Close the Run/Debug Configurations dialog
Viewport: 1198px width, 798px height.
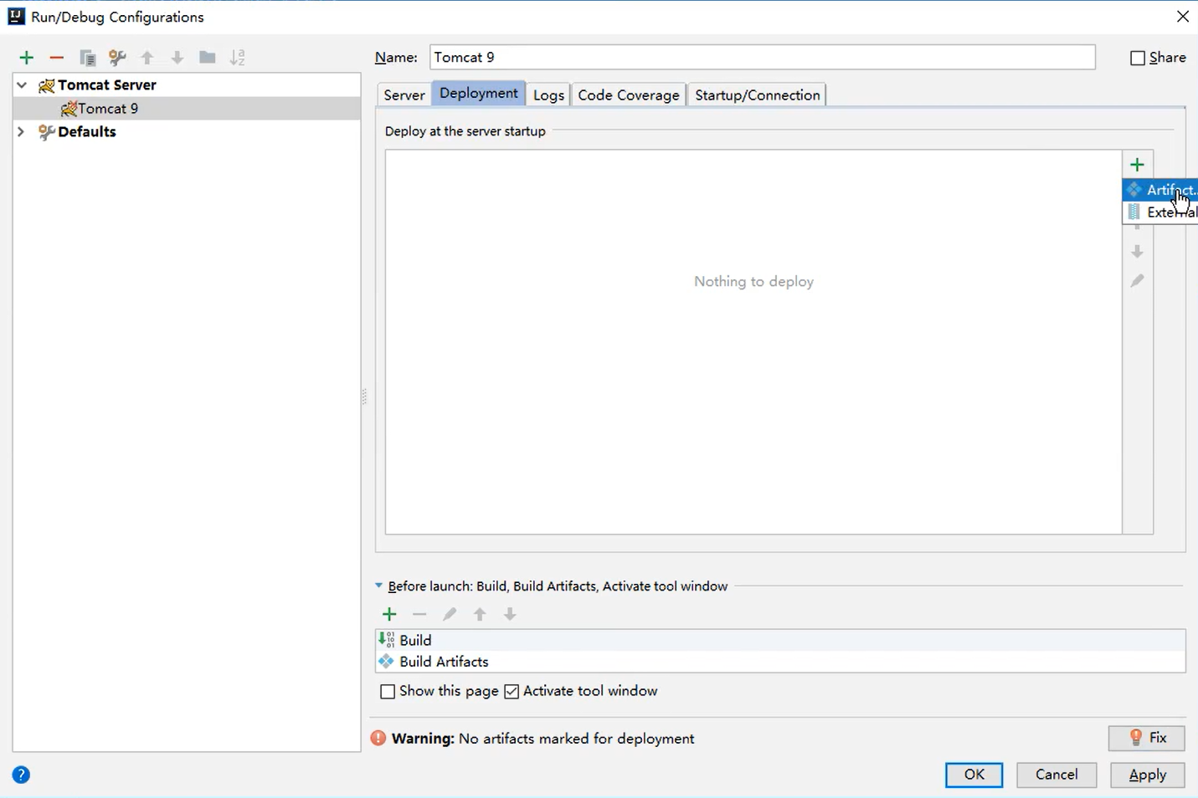[1183, 17]
